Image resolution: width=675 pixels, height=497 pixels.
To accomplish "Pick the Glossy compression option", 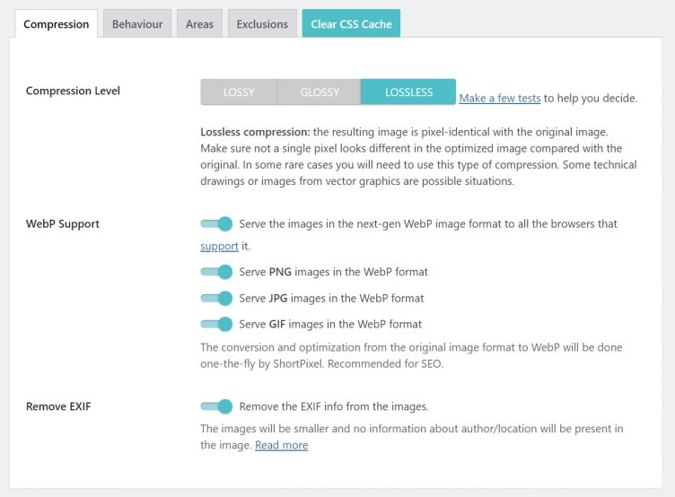I will point(320,92).
